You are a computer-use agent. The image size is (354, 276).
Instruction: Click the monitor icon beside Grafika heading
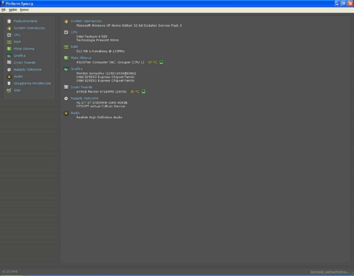pyautogui.click(x=66, y=69)
